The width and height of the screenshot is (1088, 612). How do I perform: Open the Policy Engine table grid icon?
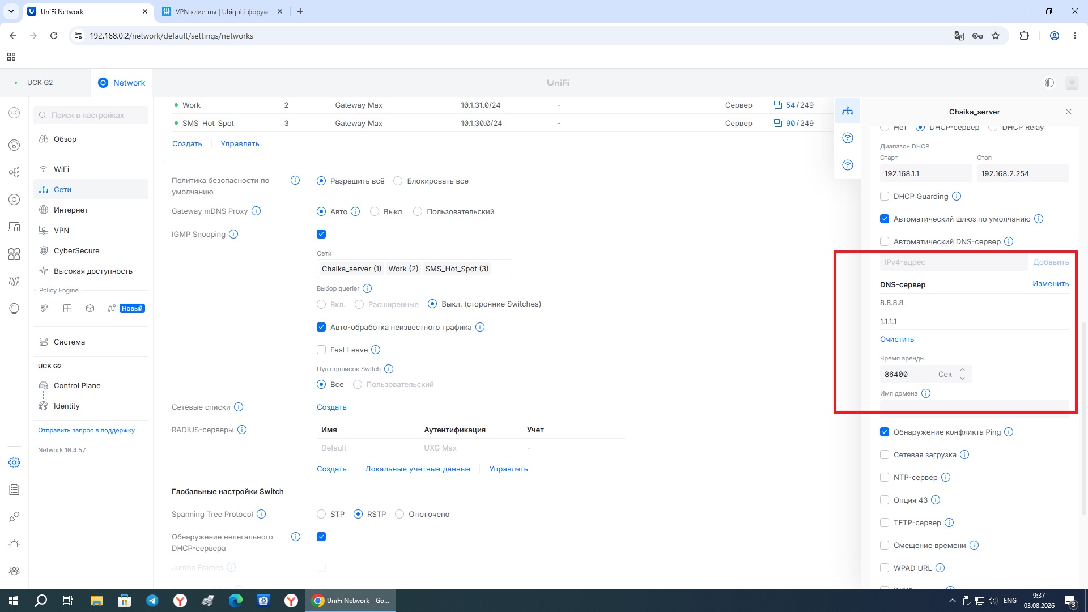[67, 308]
